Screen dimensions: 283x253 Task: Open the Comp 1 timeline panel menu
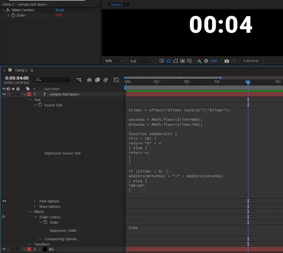(x=32, y=70)
